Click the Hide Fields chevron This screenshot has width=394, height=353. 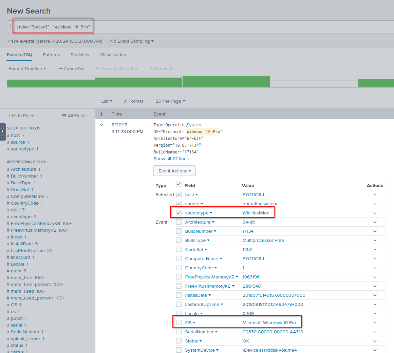pyautogui.click(x=10, y=116)
